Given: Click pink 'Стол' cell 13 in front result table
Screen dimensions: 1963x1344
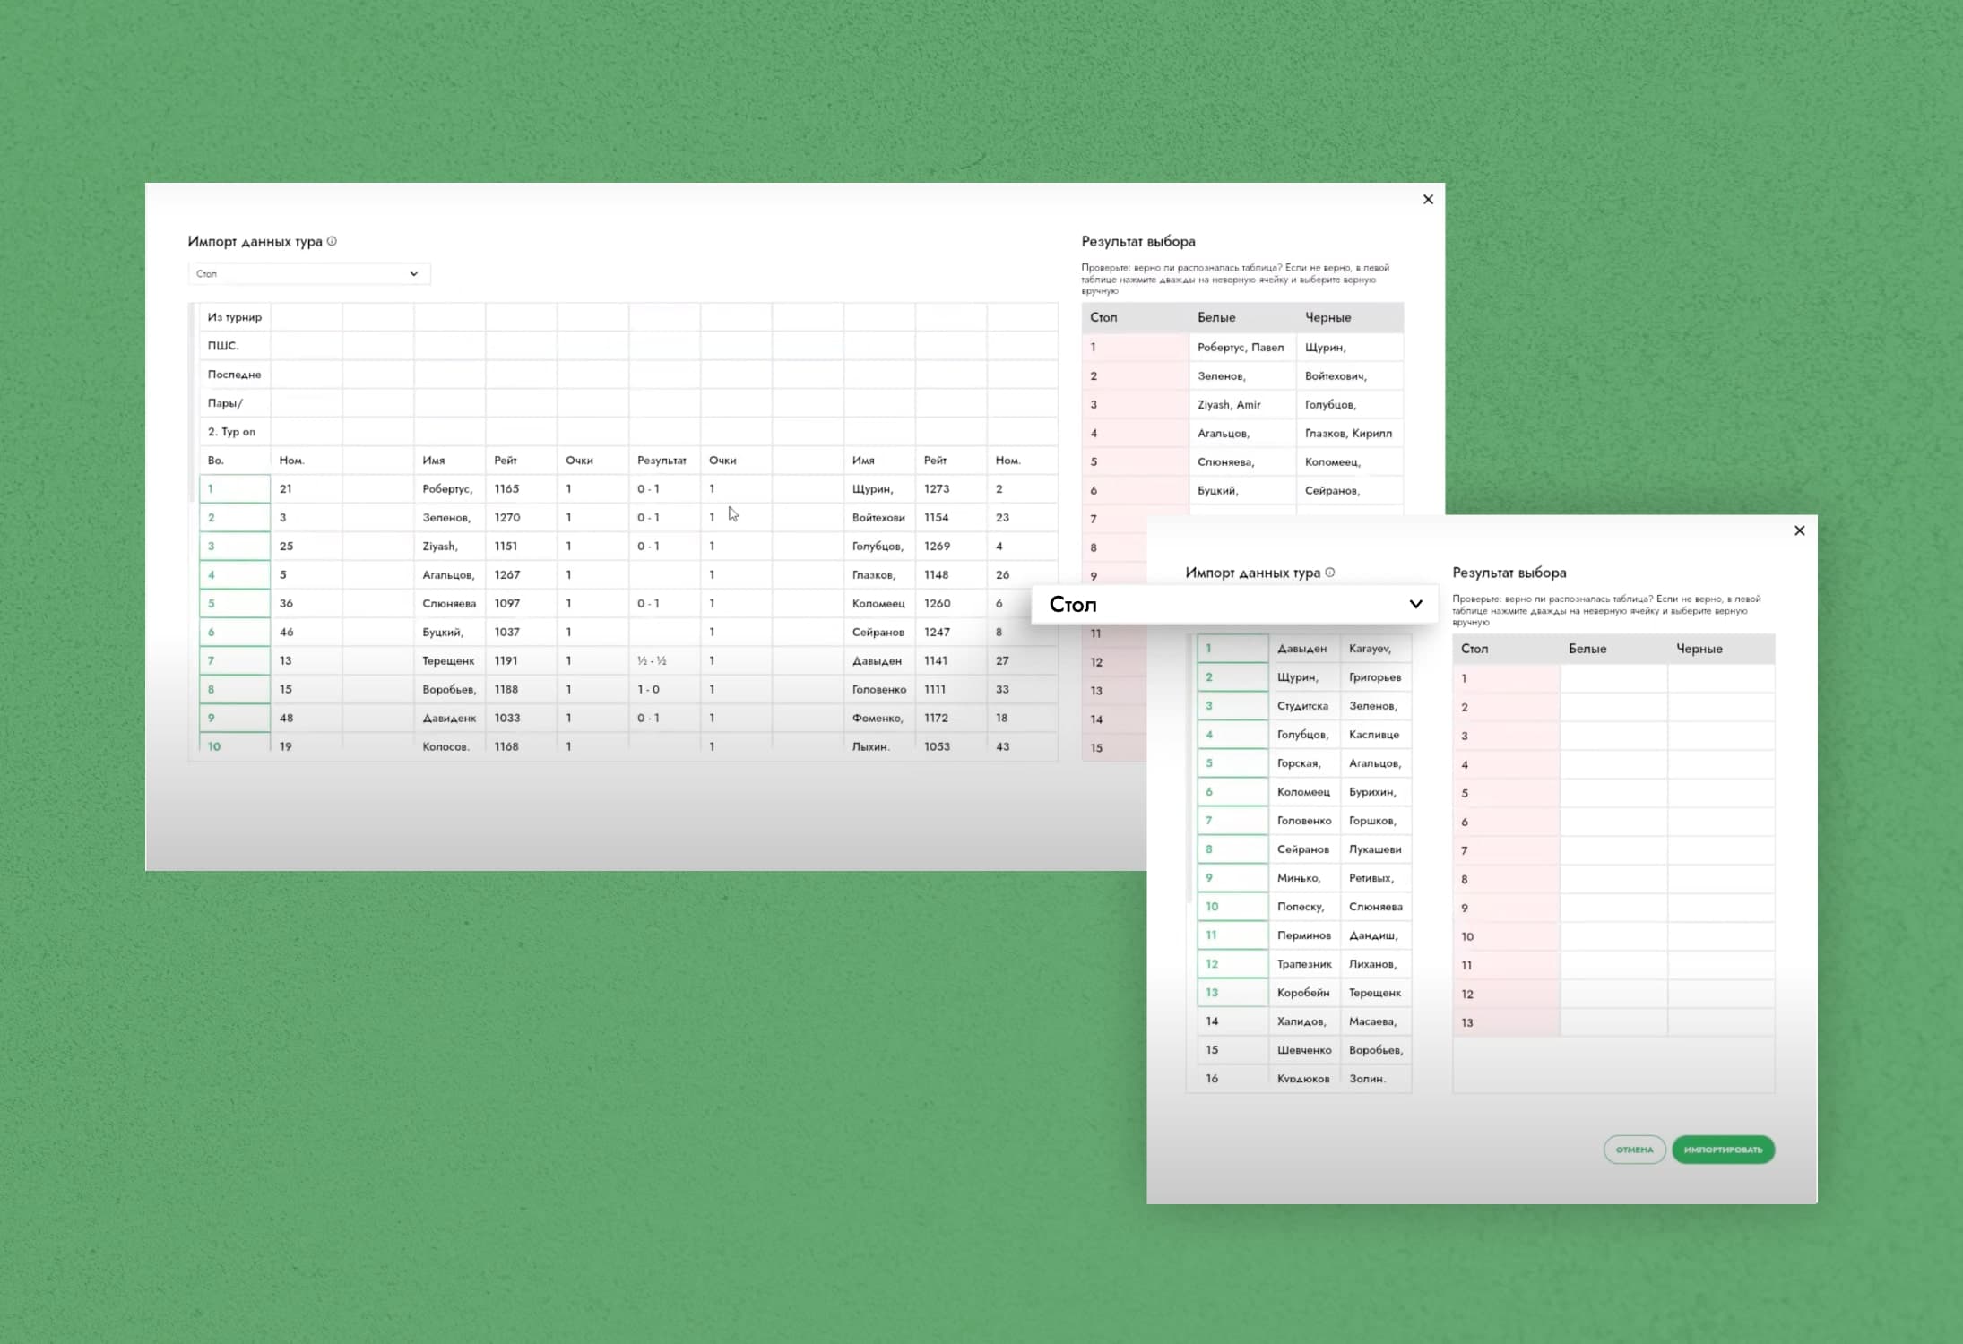Looking at the screenshot, I should [x=1506, y=1023].
